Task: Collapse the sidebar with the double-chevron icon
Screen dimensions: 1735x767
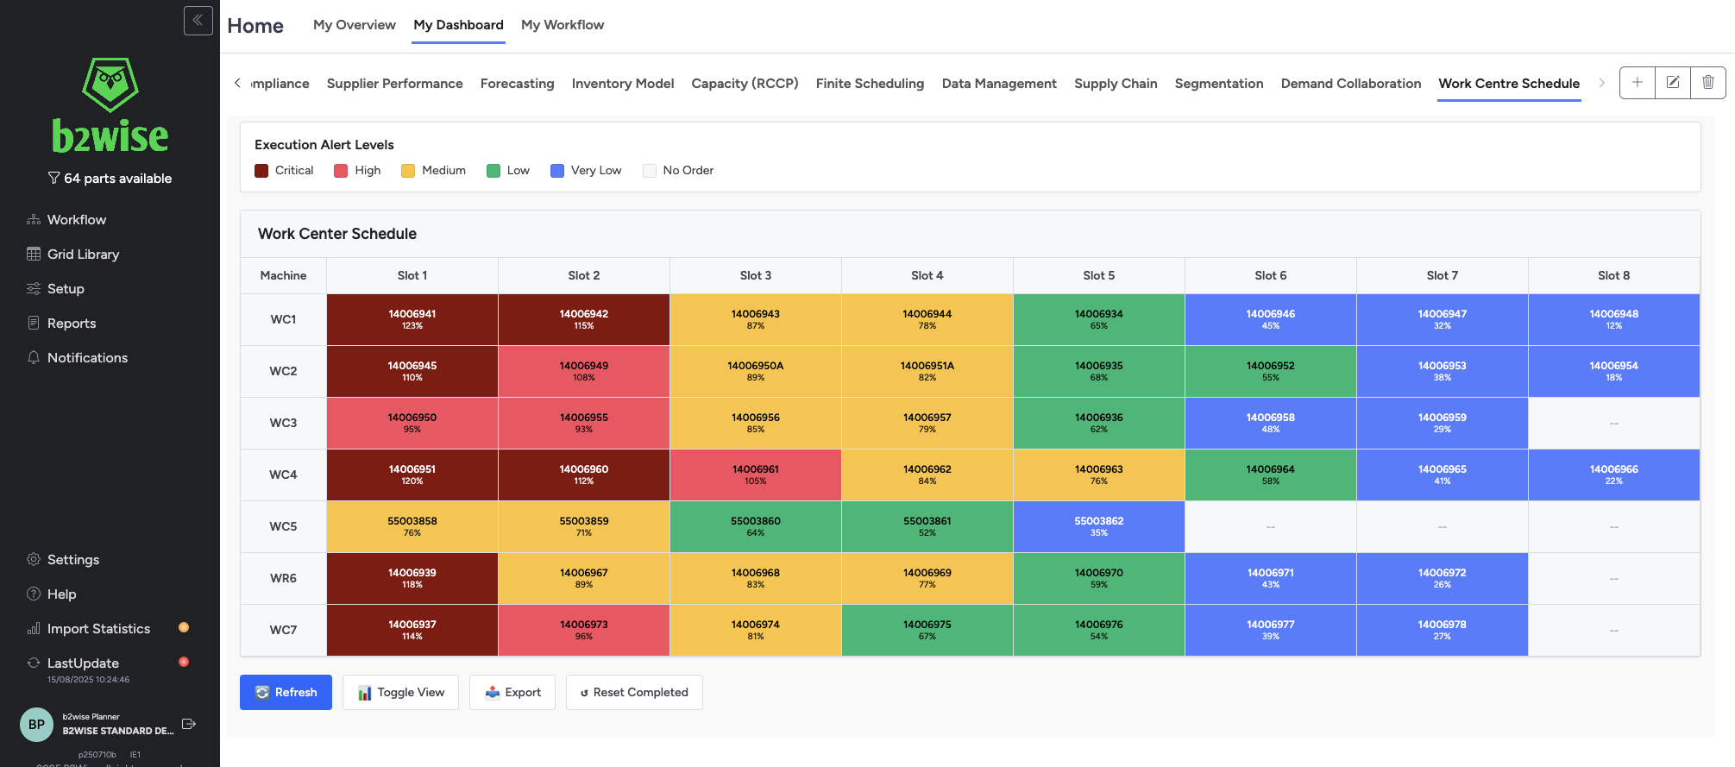Action: point(198,21)
